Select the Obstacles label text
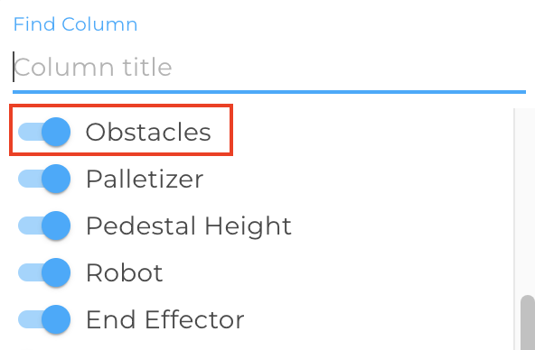 [148, 132]
